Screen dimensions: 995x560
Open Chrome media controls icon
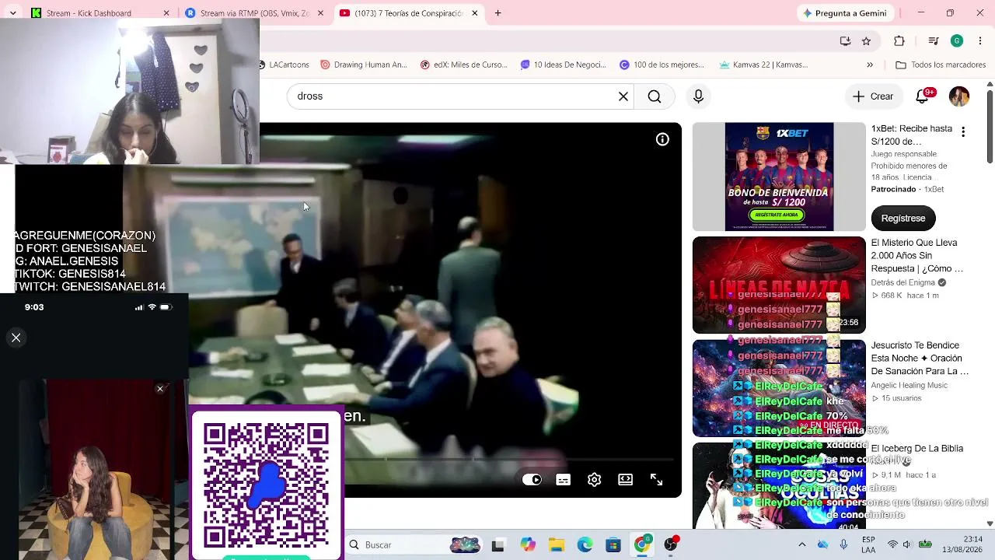pyautogui.click(x=934, y=41)
